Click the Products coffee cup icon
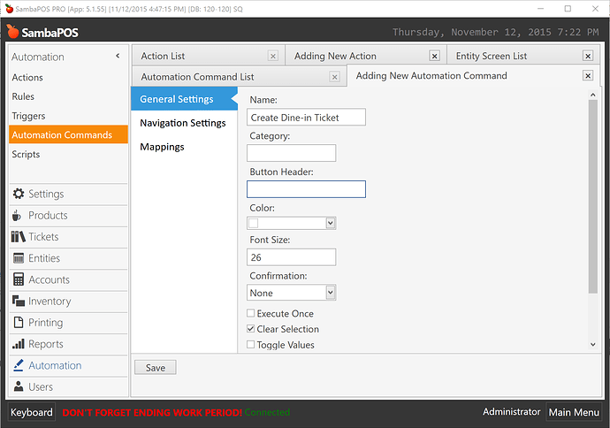Image resolution: width=610 pixels, height=428 pixels. pyautogui.click(x=19, y=216)
